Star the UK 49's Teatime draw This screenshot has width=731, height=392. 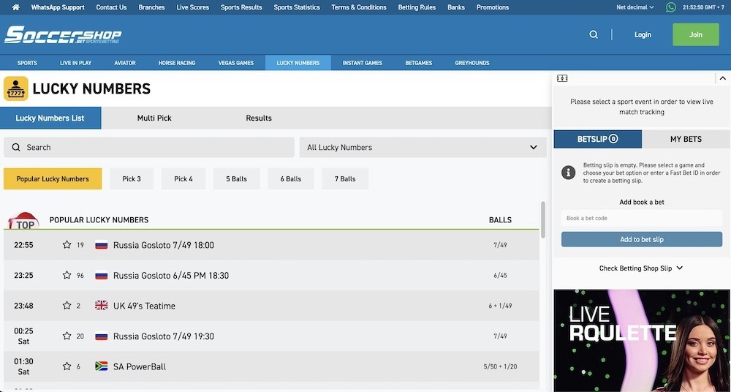click(x=67, y=306)
